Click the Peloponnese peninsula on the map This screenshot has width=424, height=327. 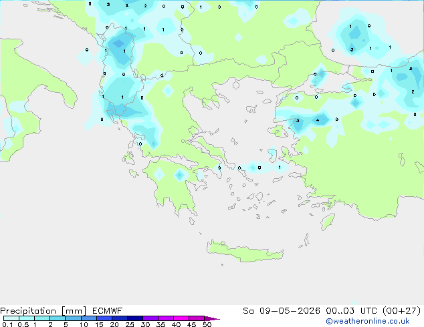[x=175, y=184]
